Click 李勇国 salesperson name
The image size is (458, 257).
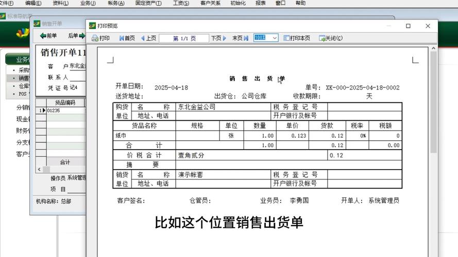(299, 200)
